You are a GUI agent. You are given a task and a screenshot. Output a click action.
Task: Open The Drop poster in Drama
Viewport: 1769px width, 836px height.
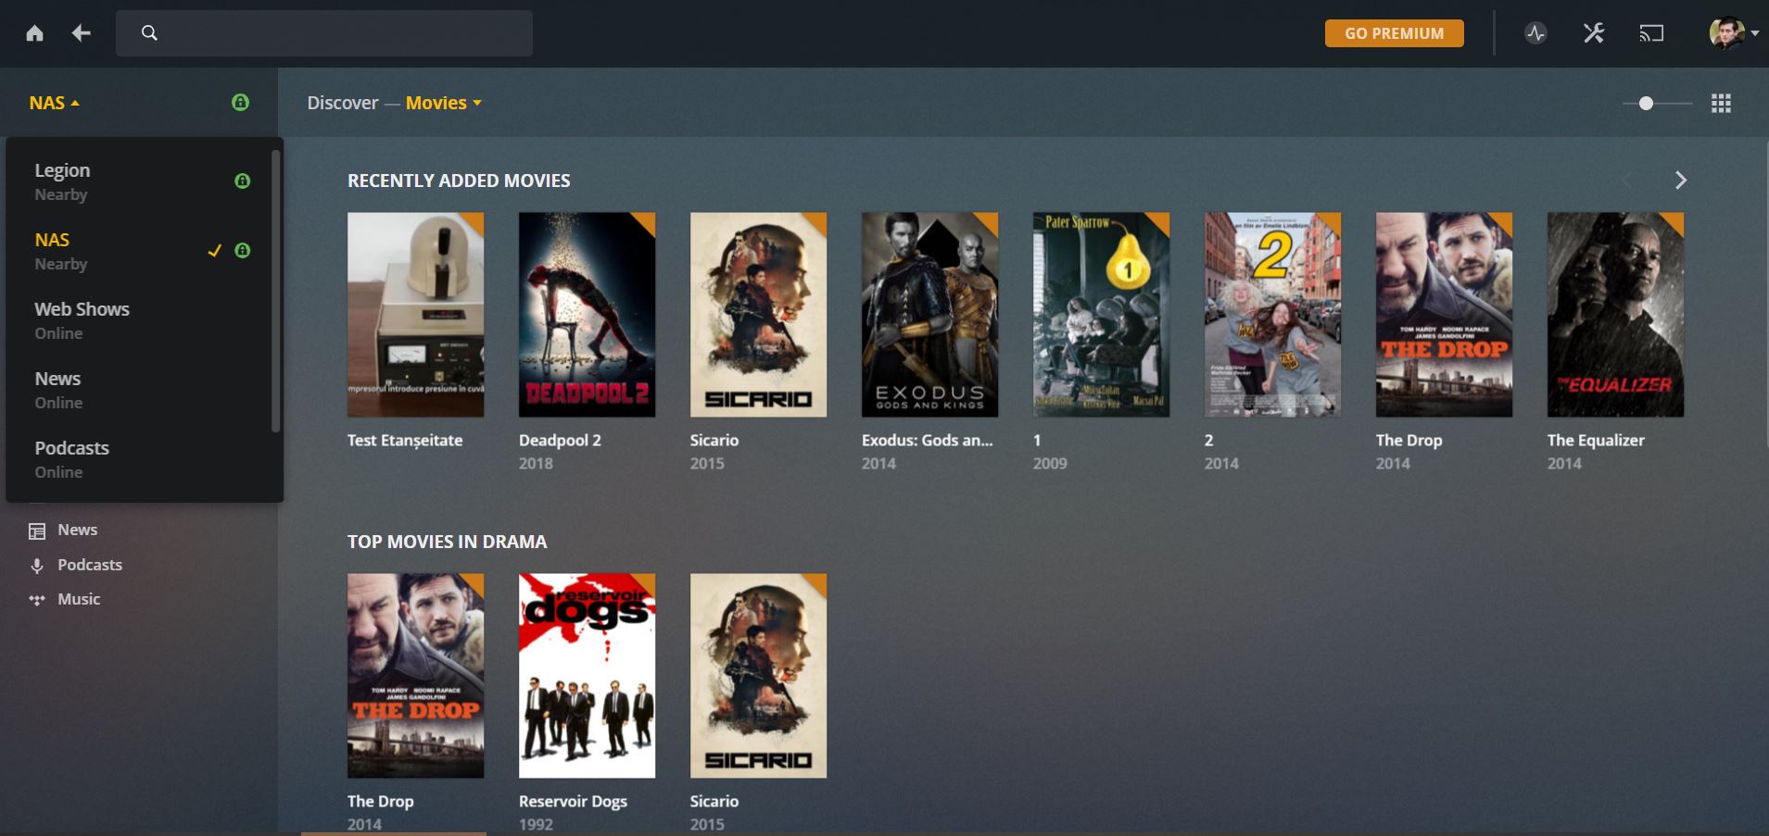click(x=415, y=676)
